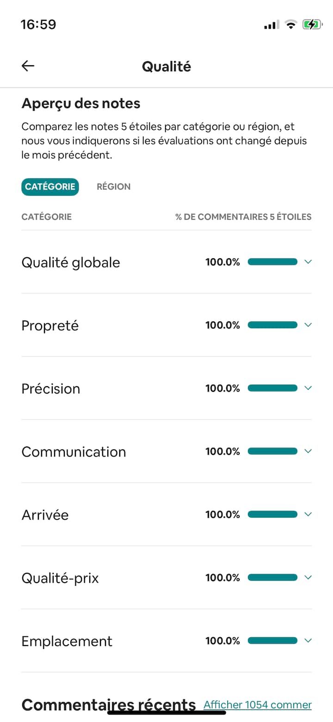This screenshot has height=722, width=333.
Task: Tap the status bar clock time
Action: coord(38,25)
